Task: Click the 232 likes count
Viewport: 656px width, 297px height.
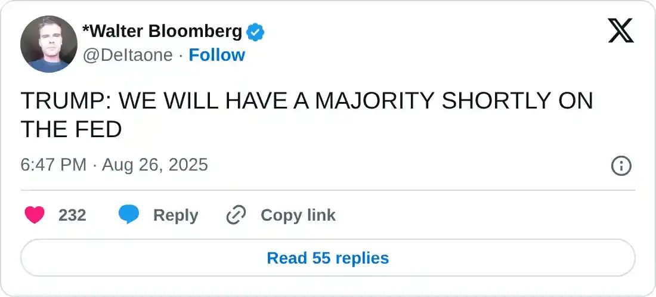Action: [x=72, y=215]
